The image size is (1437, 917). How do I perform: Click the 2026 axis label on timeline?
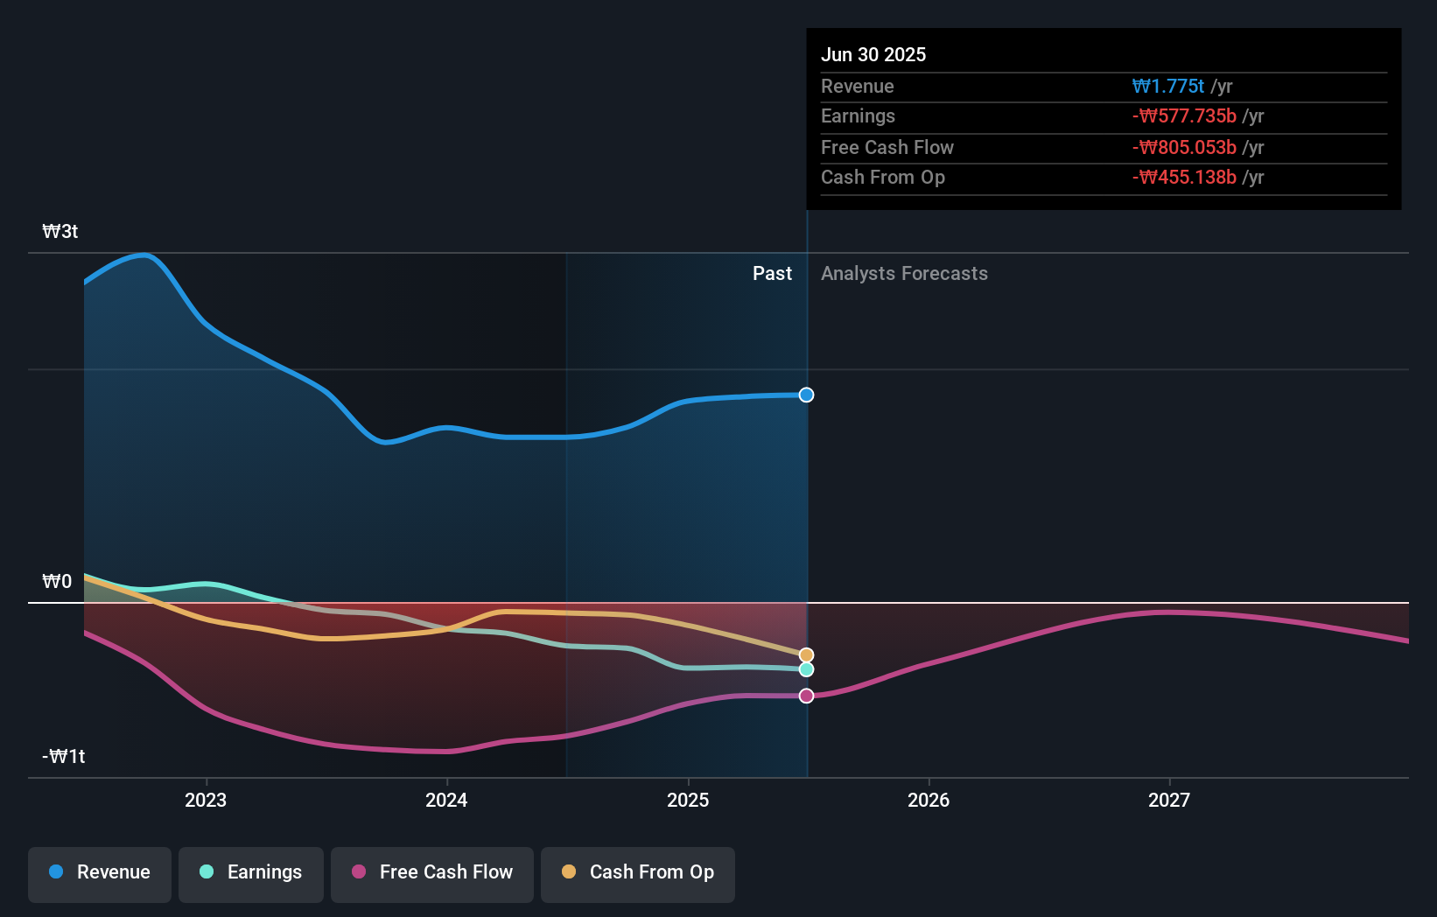929,800
